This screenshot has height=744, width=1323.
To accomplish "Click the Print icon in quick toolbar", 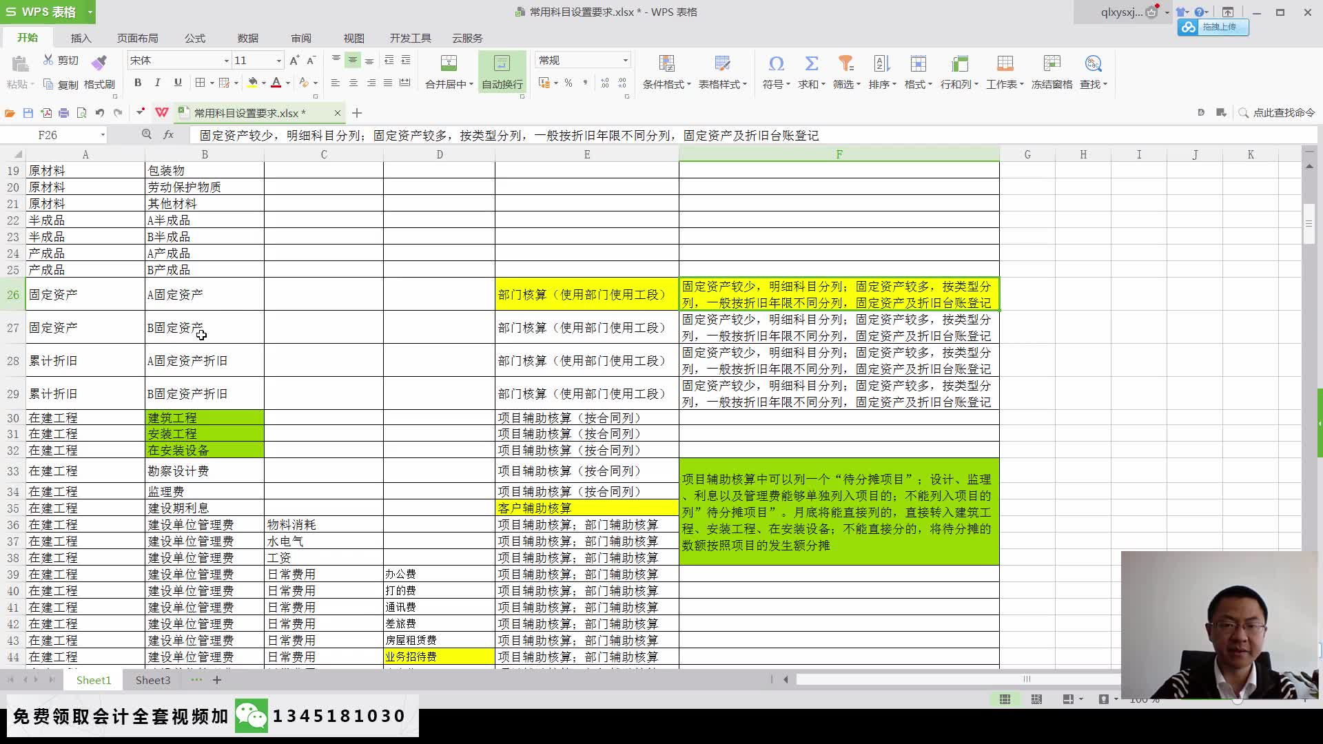I will click(x=63, y=113).
